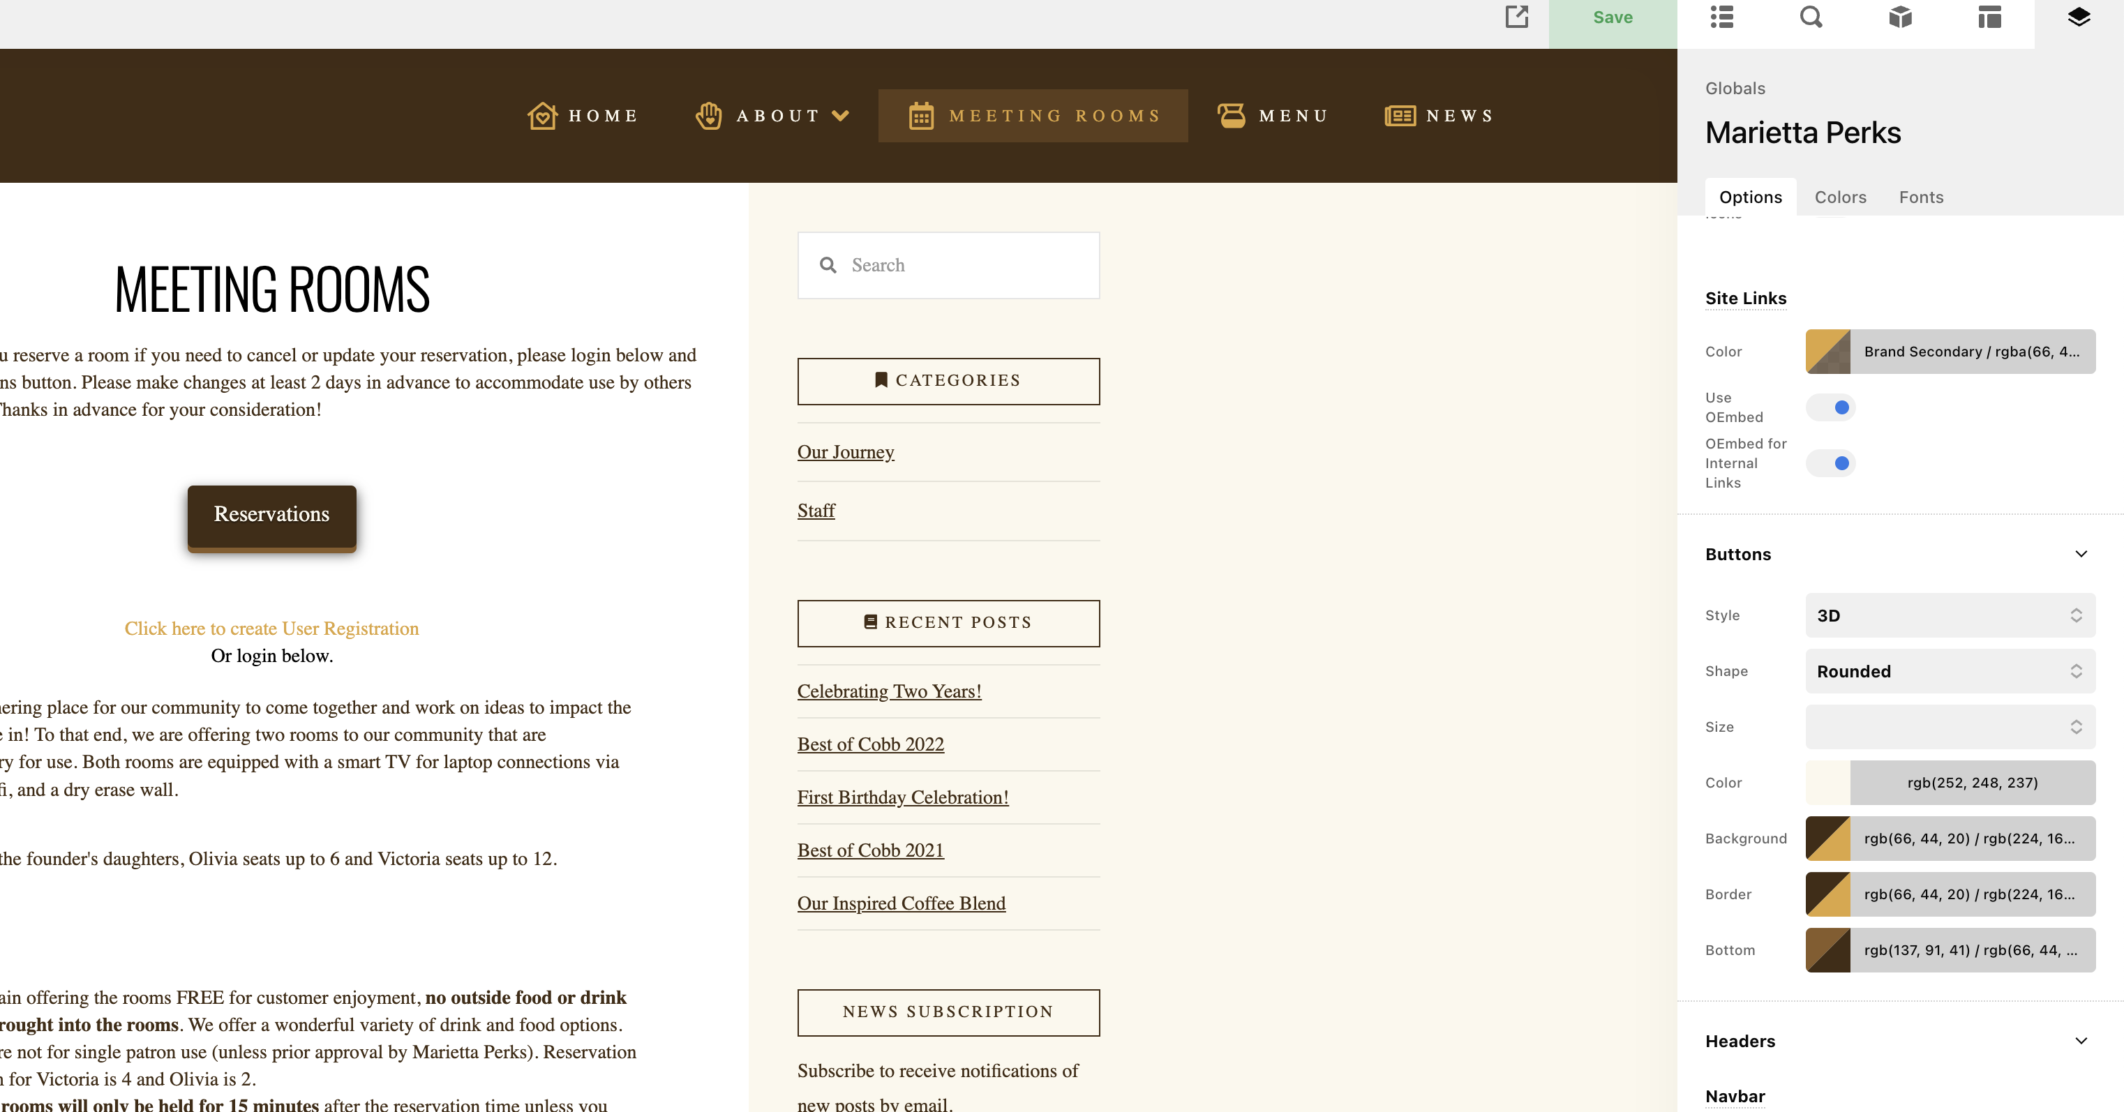Click the stacked layers globals icon
The width and height of the screenshot is (2124, 1112).
(2079, 17)
